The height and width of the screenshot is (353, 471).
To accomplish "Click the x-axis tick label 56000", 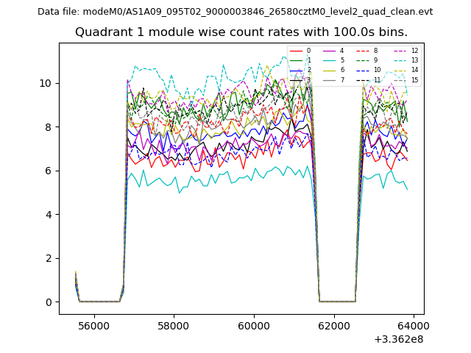I will (95, 324).
